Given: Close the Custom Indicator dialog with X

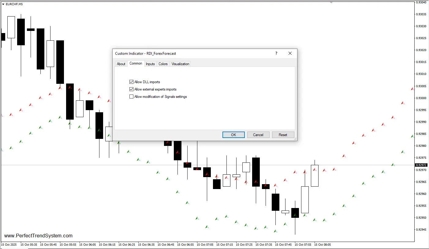Looking at the screenshot, I should [x=290, y=53].
